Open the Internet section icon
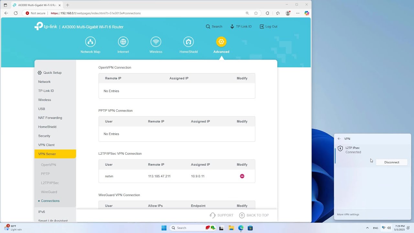This screenshot has height=233, width=414. pyautogui.click(x=123, y=42)
